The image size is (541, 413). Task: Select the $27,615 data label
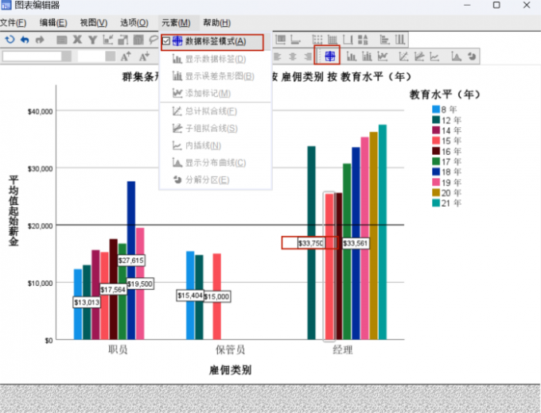pos(131,261)
